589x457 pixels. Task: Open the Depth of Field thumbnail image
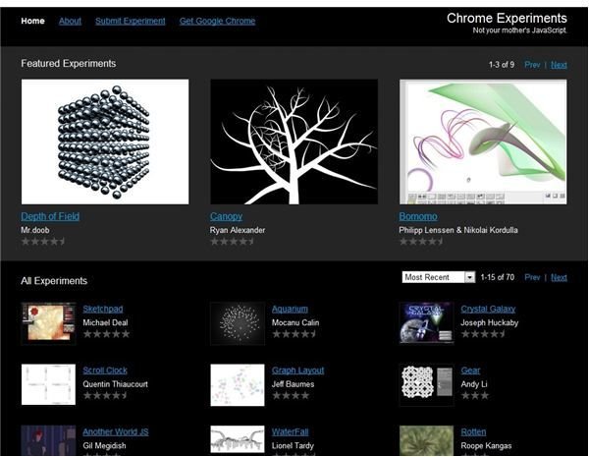tap(105, 142)
